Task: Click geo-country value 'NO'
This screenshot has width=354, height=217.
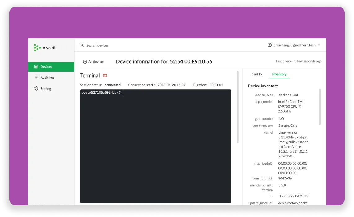Action: coord(281,119)
